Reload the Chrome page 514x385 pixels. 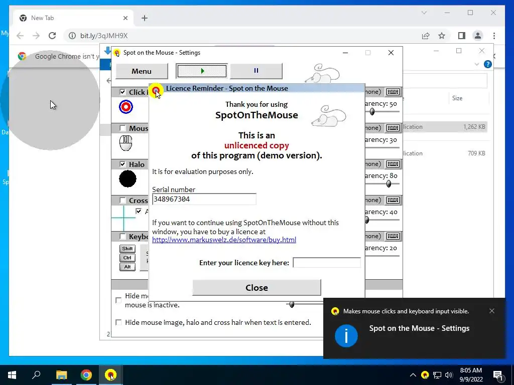[x=52, y=36]
